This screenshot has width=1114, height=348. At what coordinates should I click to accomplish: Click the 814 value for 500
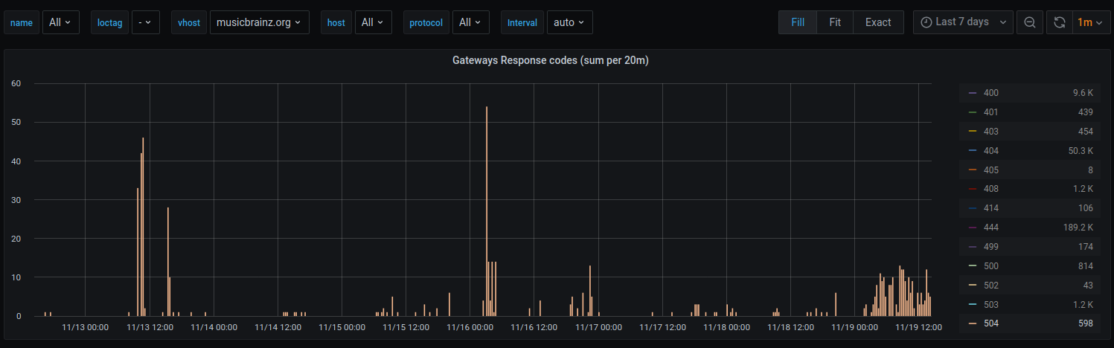click(x=1085, y=266)
